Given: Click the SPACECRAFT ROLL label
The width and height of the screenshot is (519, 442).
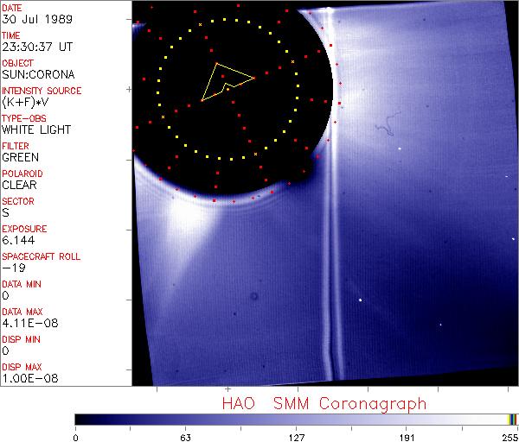Looking at the screenshot, I should point(41,256).
